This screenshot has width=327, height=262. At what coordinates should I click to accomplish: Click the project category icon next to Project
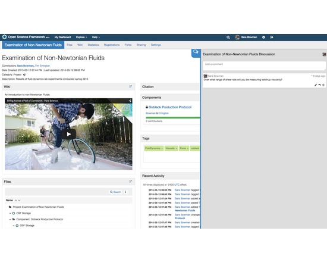[x=24, y=74]
